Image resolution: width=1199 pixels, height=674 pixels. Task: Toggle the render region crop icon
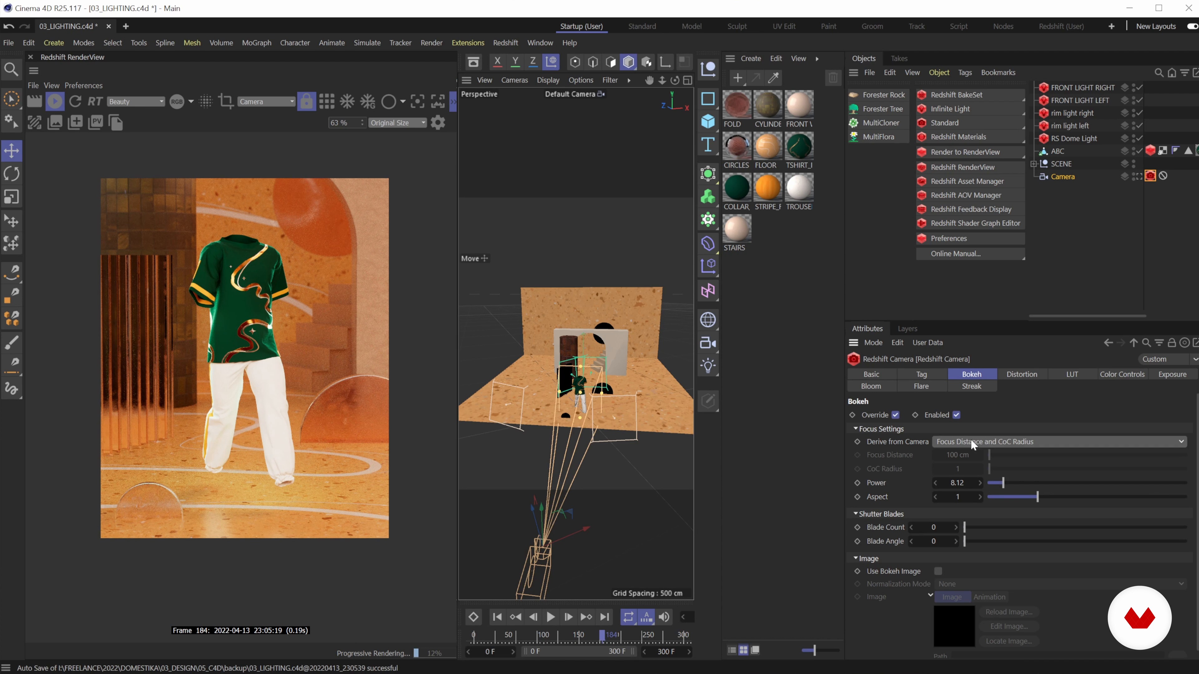point(226,101)
